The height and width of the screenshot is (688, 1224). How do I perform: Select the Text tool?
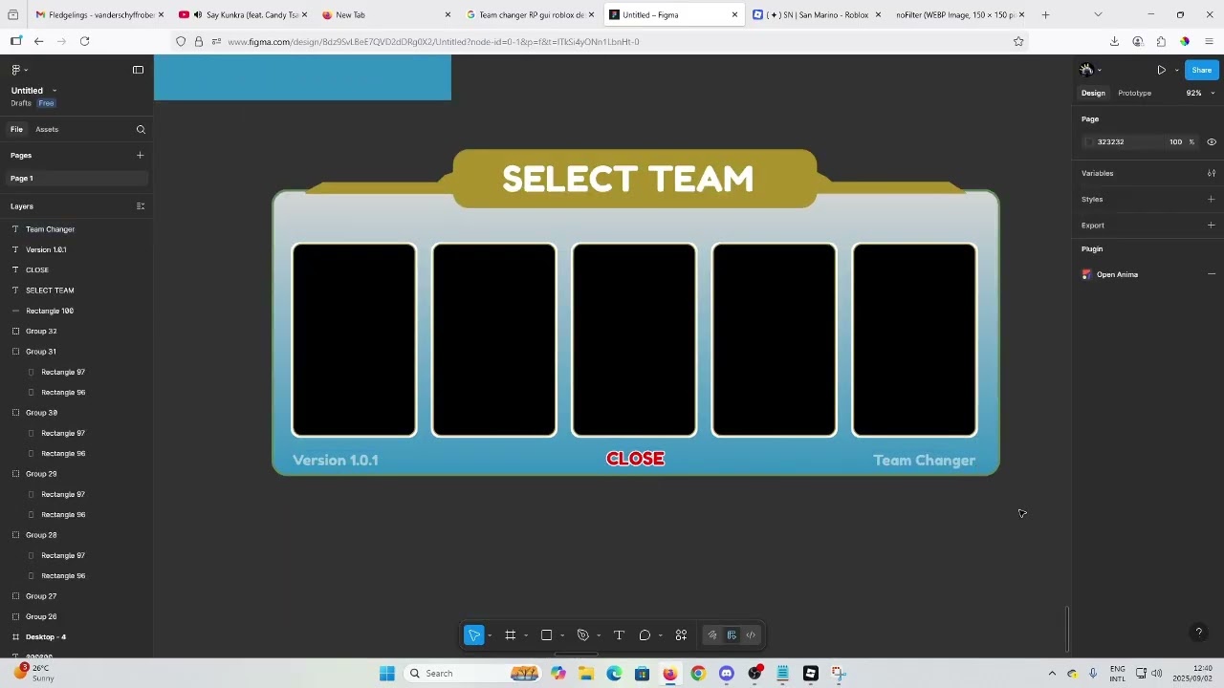click(619, 635)
